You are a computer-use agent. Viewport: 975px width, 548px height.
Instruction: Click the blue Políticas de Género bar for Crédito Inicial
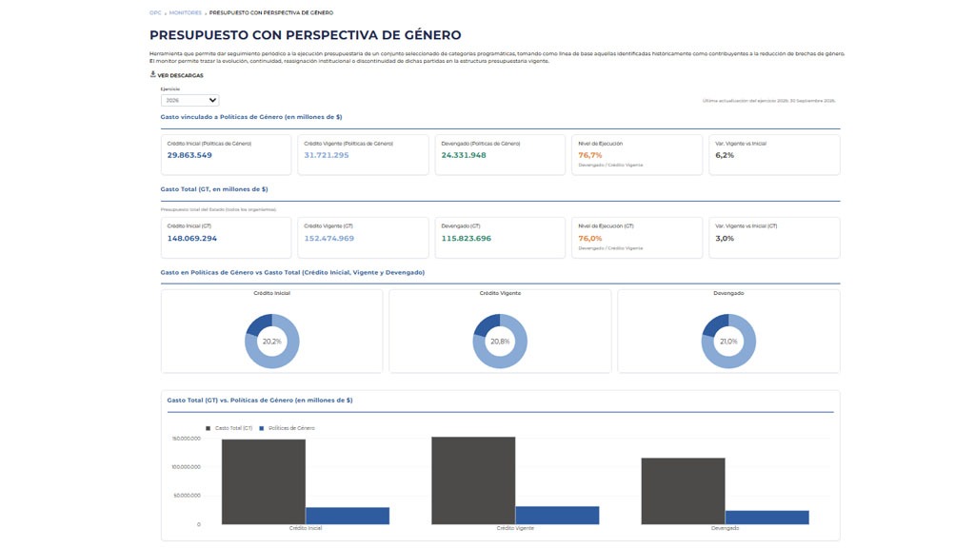coord(348,516)
